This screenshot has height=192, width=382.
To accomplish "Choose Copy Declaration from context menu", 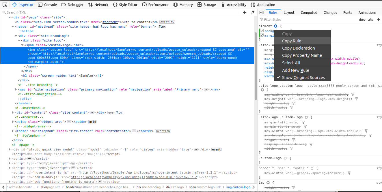I will (x=302, y=48).
